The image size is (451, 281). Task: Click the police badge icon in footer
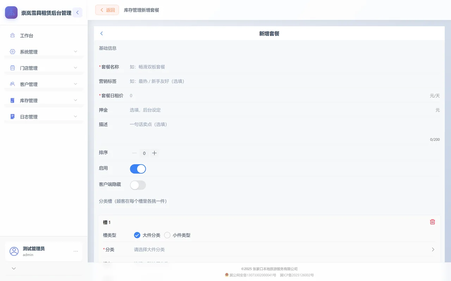click(x=227, y=275)
